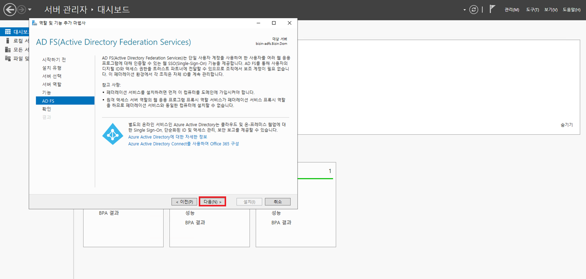Open the 도구(T) menu
Viewport: 586px width, 279px height.
532,10
